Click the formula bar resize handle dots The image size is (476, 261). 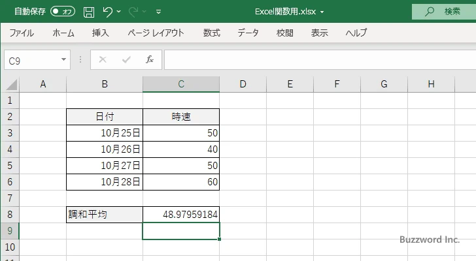(x=80, y=59)
